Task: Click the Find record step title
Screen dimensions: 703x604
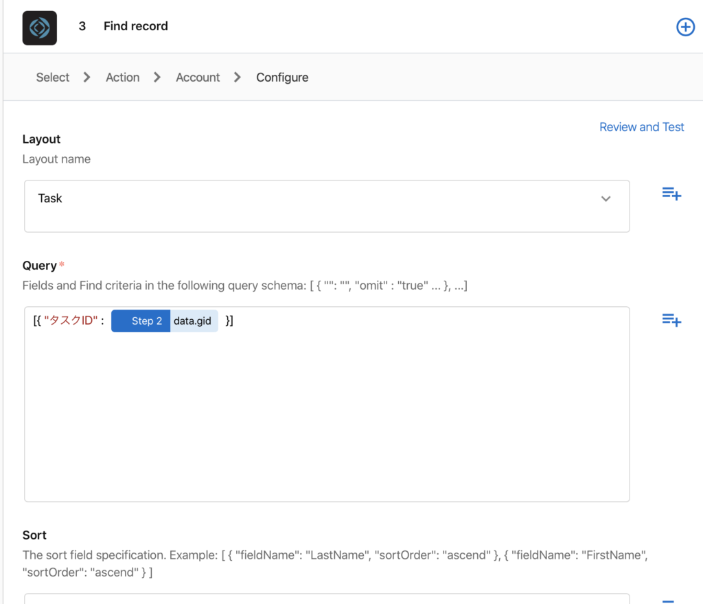Action: pos(135,26)
